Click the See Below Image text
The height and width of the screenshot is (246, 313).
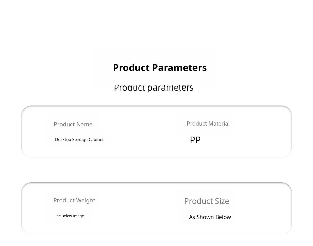coord(69,216)
